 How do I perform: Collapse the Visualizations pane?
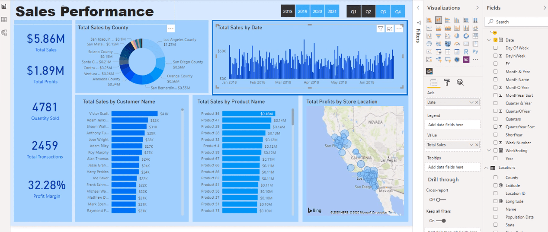point(477,8)
